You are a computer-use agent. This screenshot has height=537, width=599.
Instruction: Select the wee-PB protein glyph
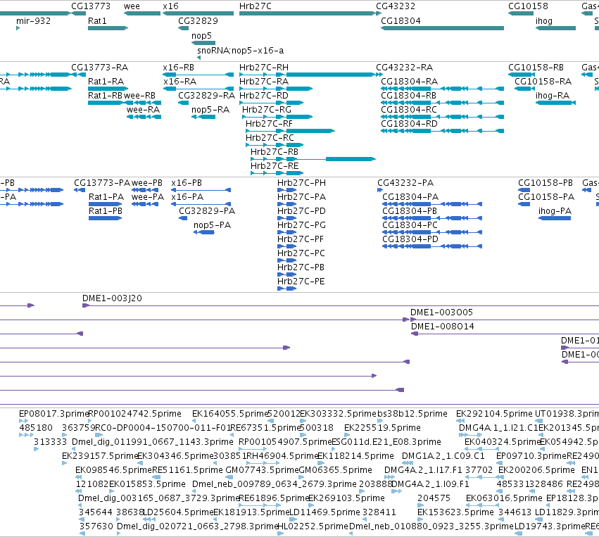pos(145,190)
